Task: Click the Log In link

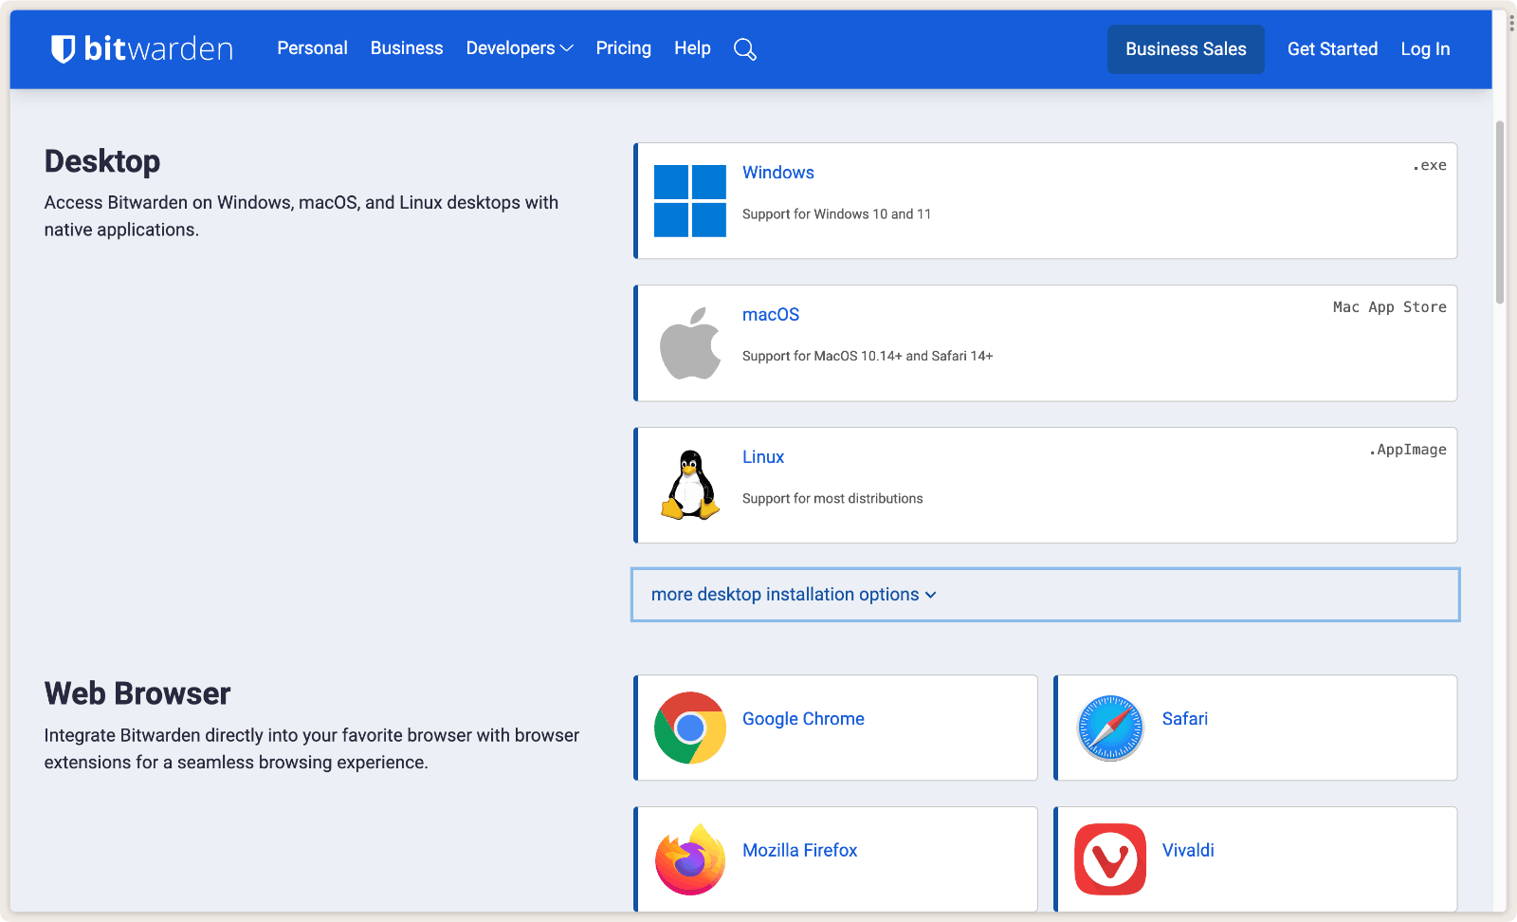Action: tap(1425, 49)
